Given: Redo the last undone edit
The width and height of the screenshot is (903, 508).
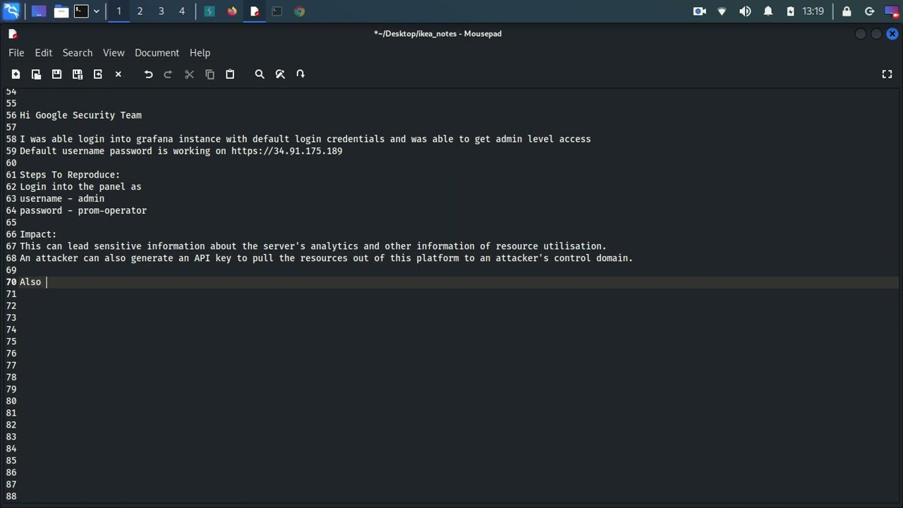Looking at the screenshot, I should click(168, 74).
